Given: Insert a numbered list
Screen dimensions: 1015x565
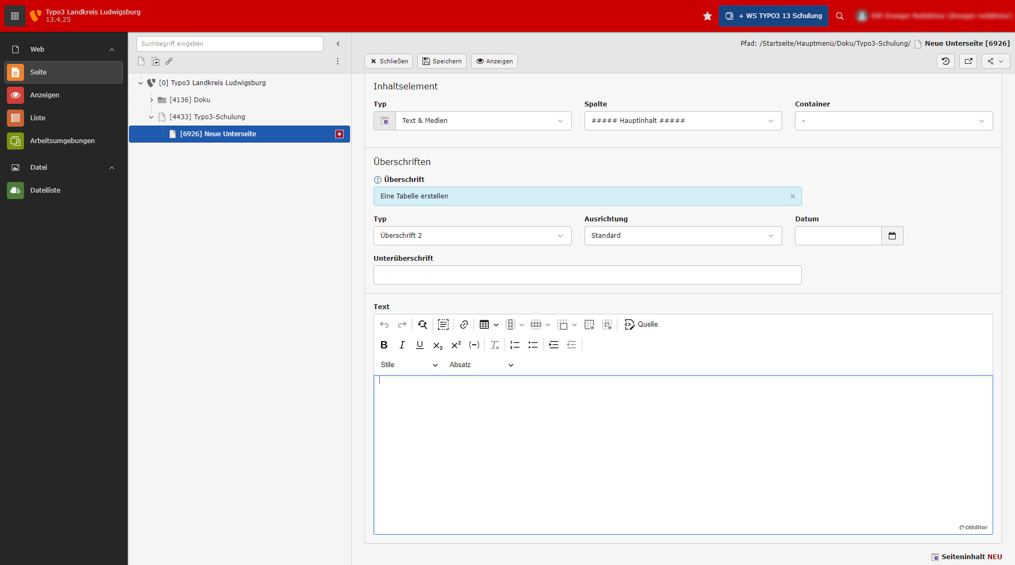Looking at the screenshot, I should tap(515, 345).
